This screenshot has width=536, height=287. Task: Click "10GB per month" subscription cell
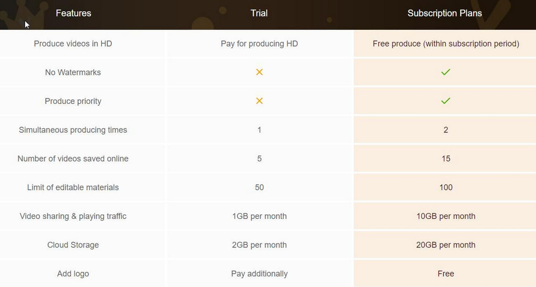pyautogui.click(x=446, y=216)
